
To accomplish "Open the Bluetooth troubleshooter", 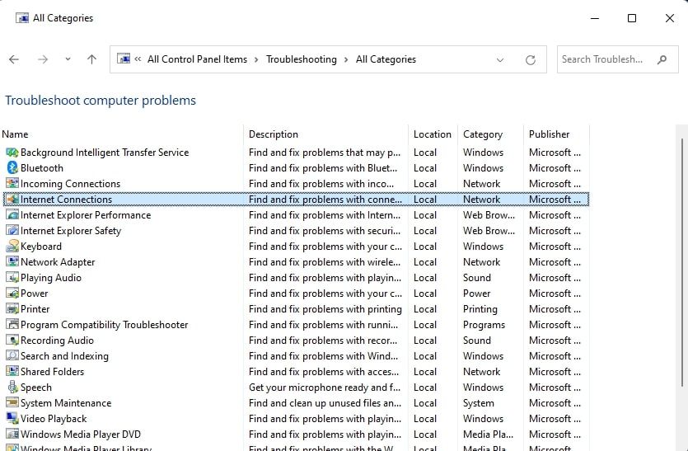I will [x=42, y=167].
